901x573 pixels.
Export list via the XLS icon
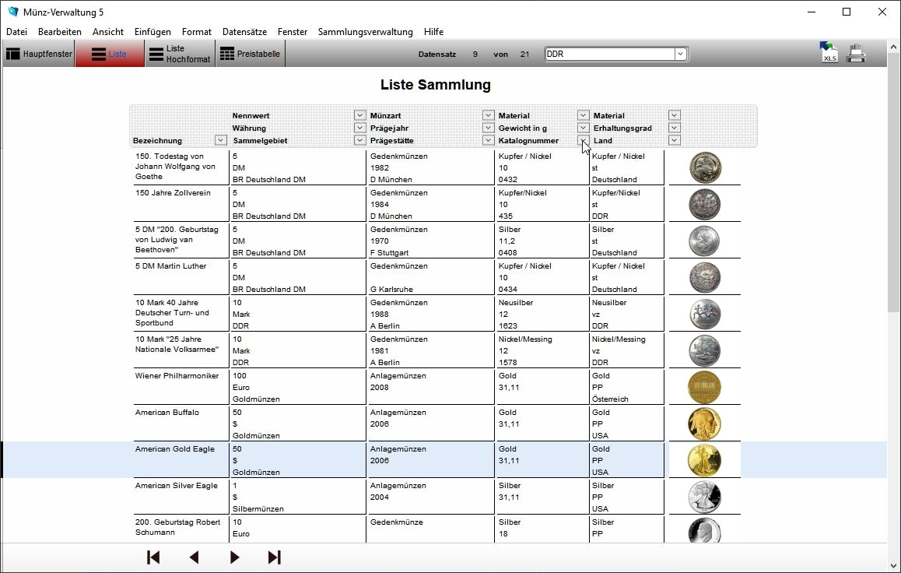(829, 54)
